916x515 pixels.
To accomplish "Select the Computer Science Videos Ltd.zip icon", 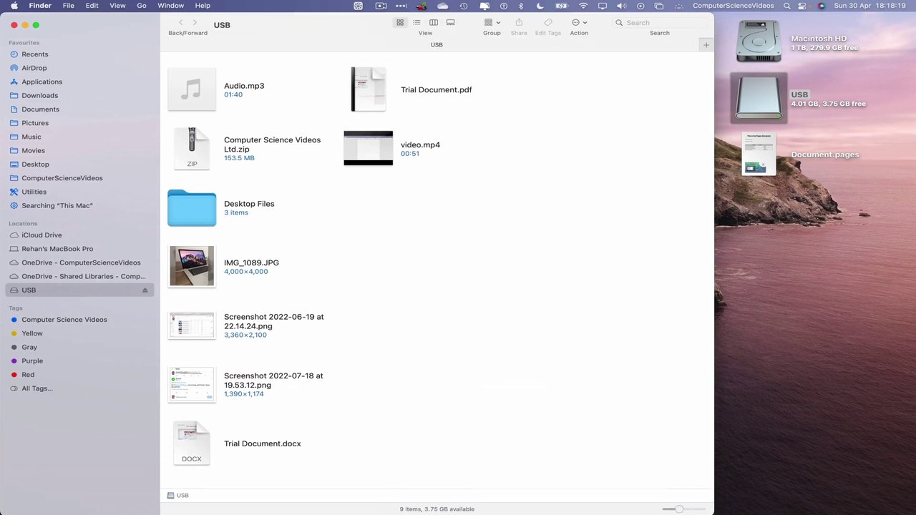I will (x=192, y=149).
